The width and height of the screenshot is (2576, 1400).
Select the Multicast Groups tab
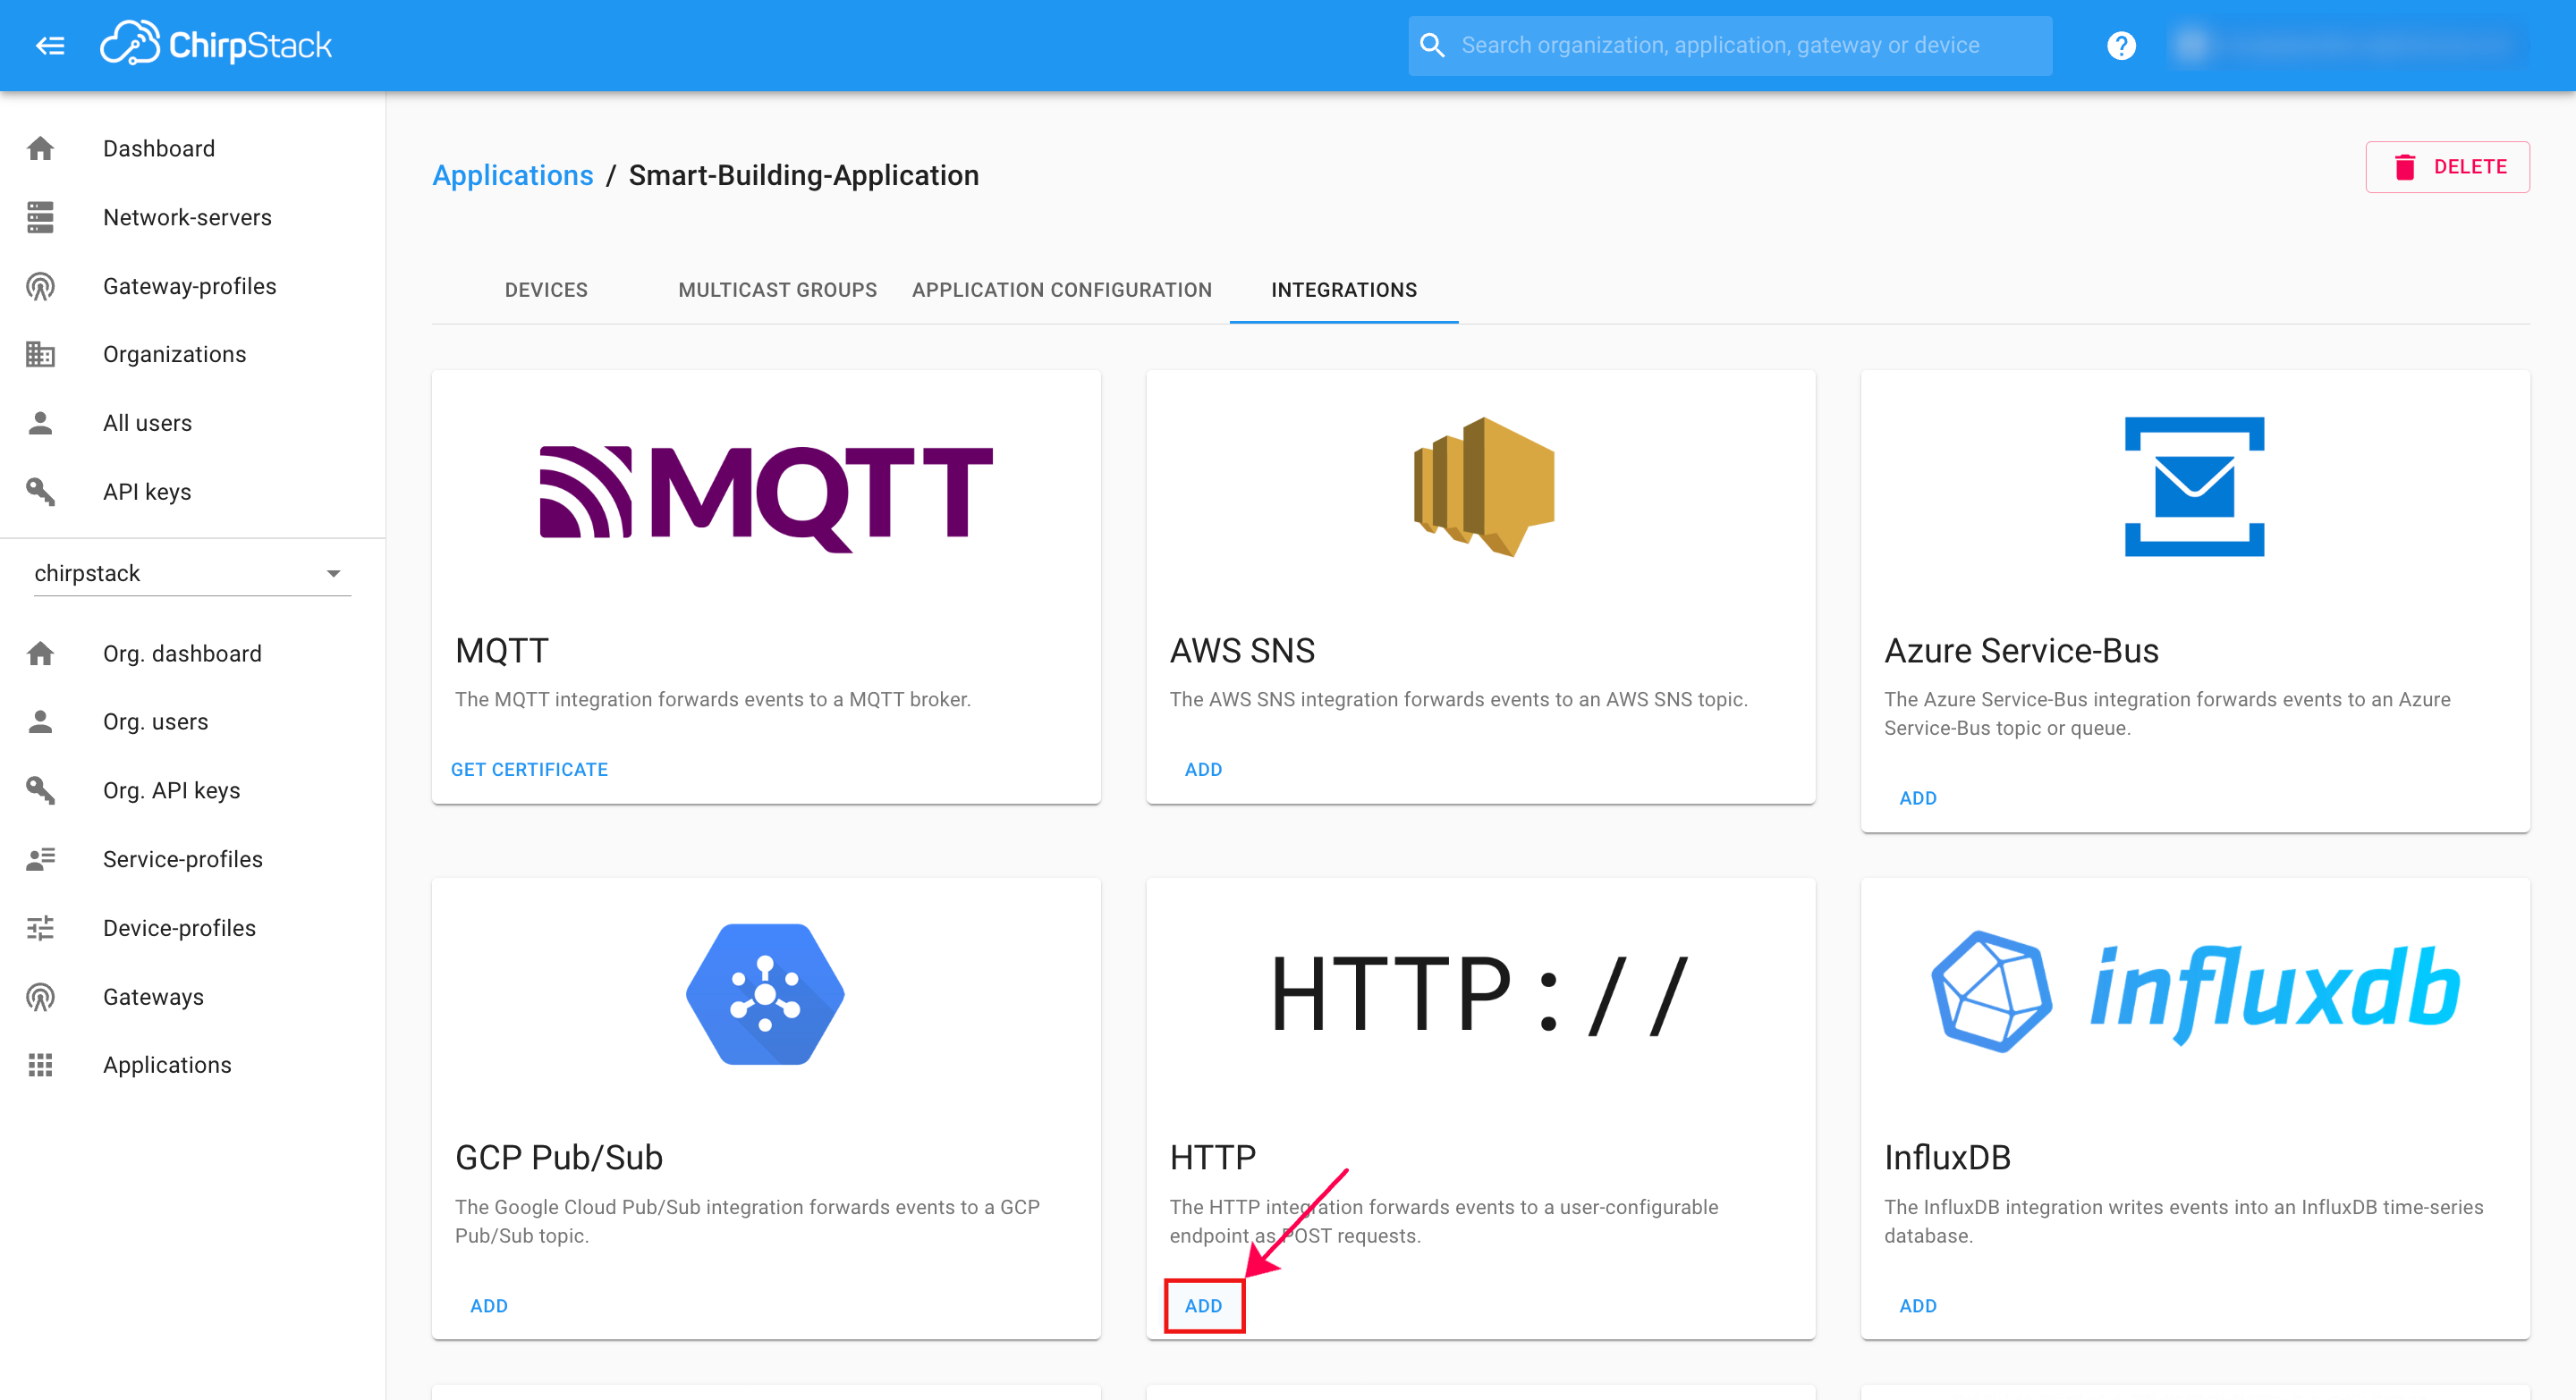tap(777, 290)
